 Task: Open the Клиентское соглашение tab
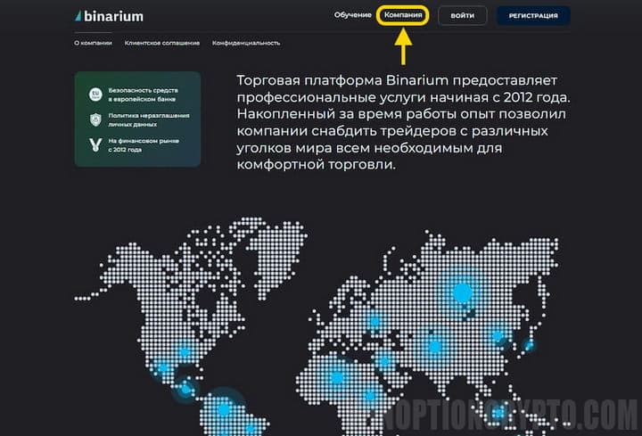162,43
